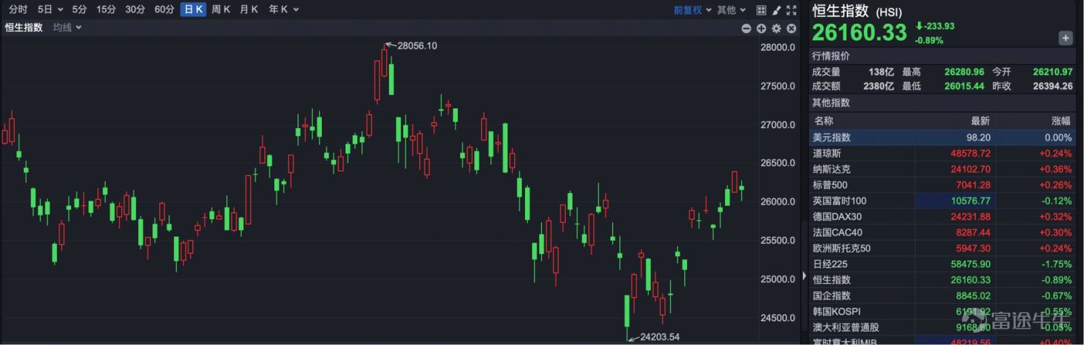This screenshot has width=1084, height=345.
Task: Select the 5分 chart interval
Action: point(79,9)
